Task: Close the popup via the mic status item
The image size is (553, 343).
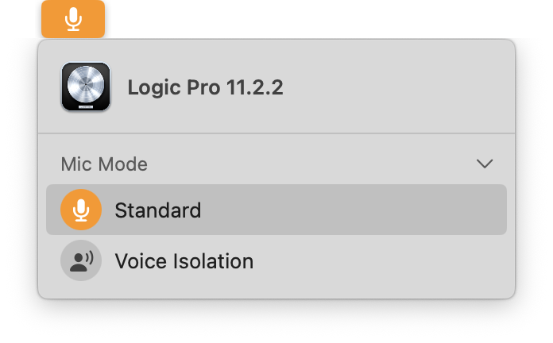Action: (x=73, y=19)
